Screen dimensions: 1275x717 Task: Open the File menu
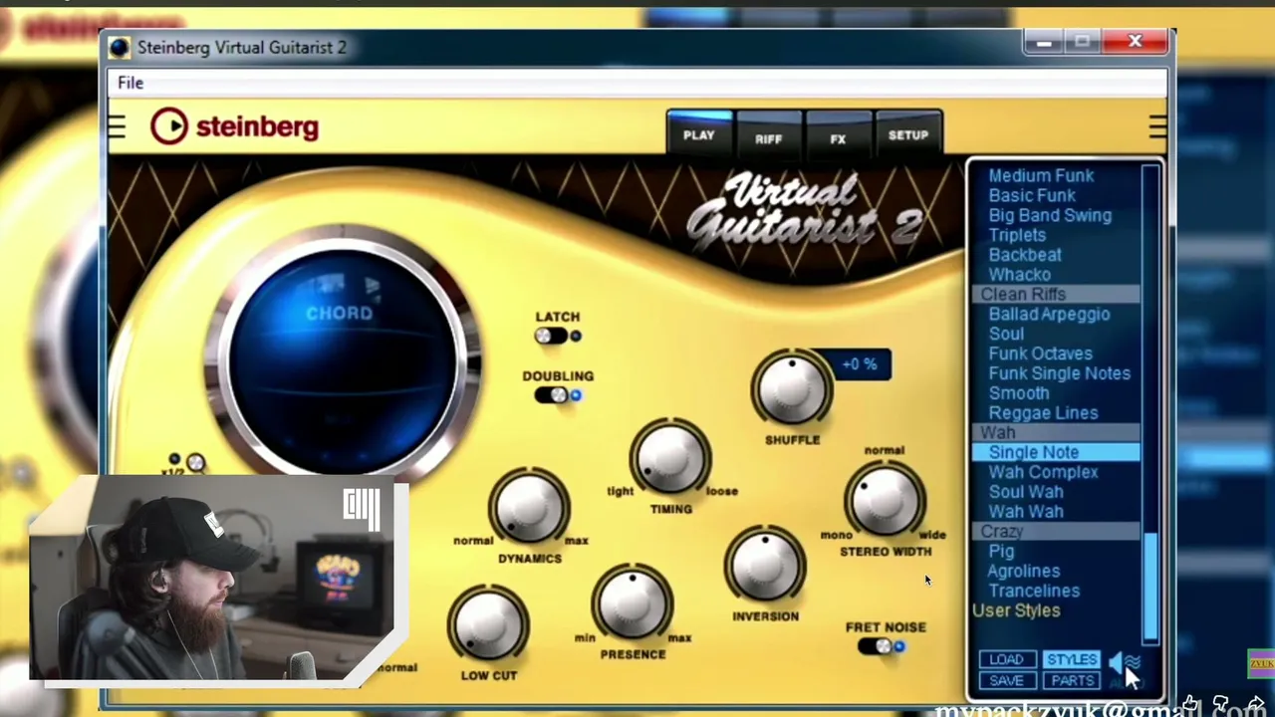[x=130, y=83]
